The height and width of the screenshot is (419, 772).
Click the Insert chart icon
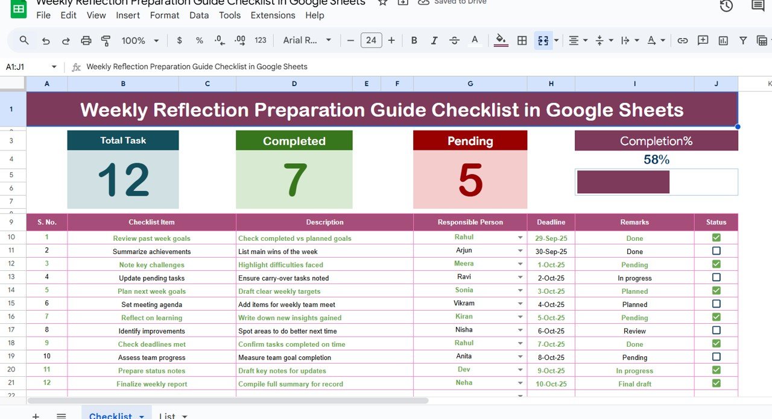pyautogui.click(x=723, y=40)
